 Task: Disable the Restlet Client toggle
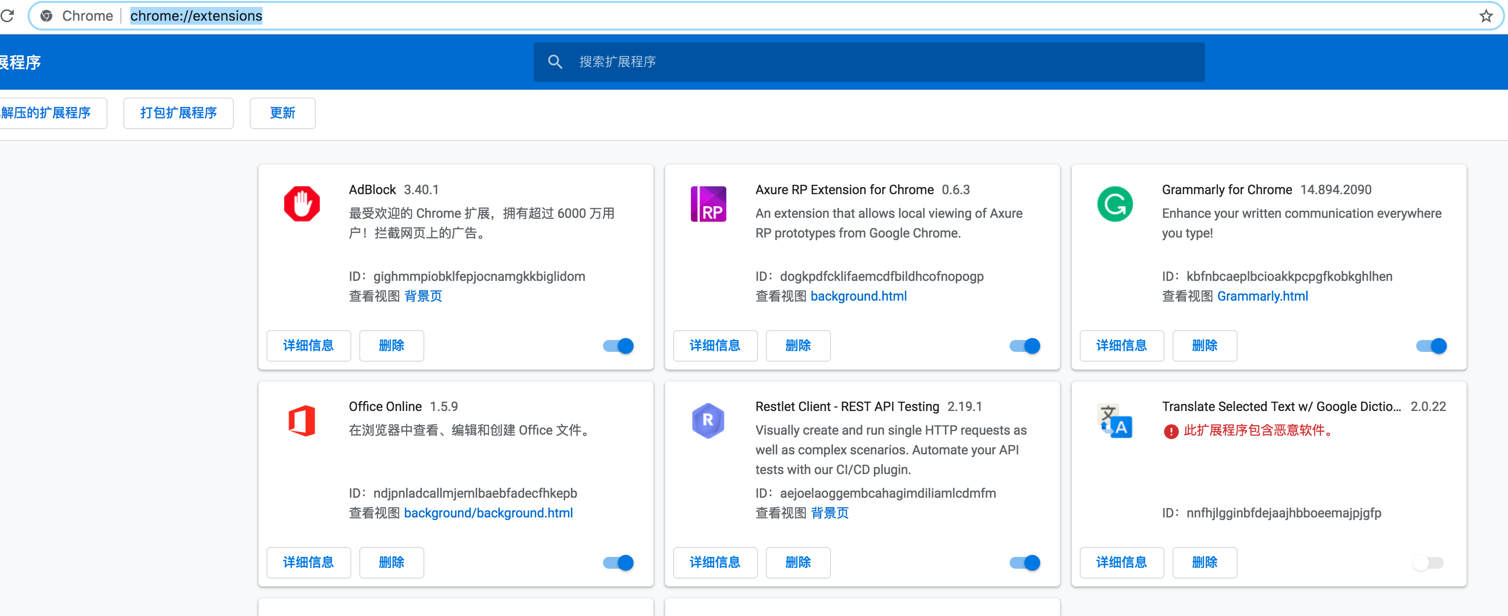(x=1024, y=562)
